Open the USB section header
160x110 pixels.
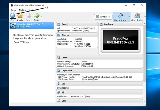99,101
